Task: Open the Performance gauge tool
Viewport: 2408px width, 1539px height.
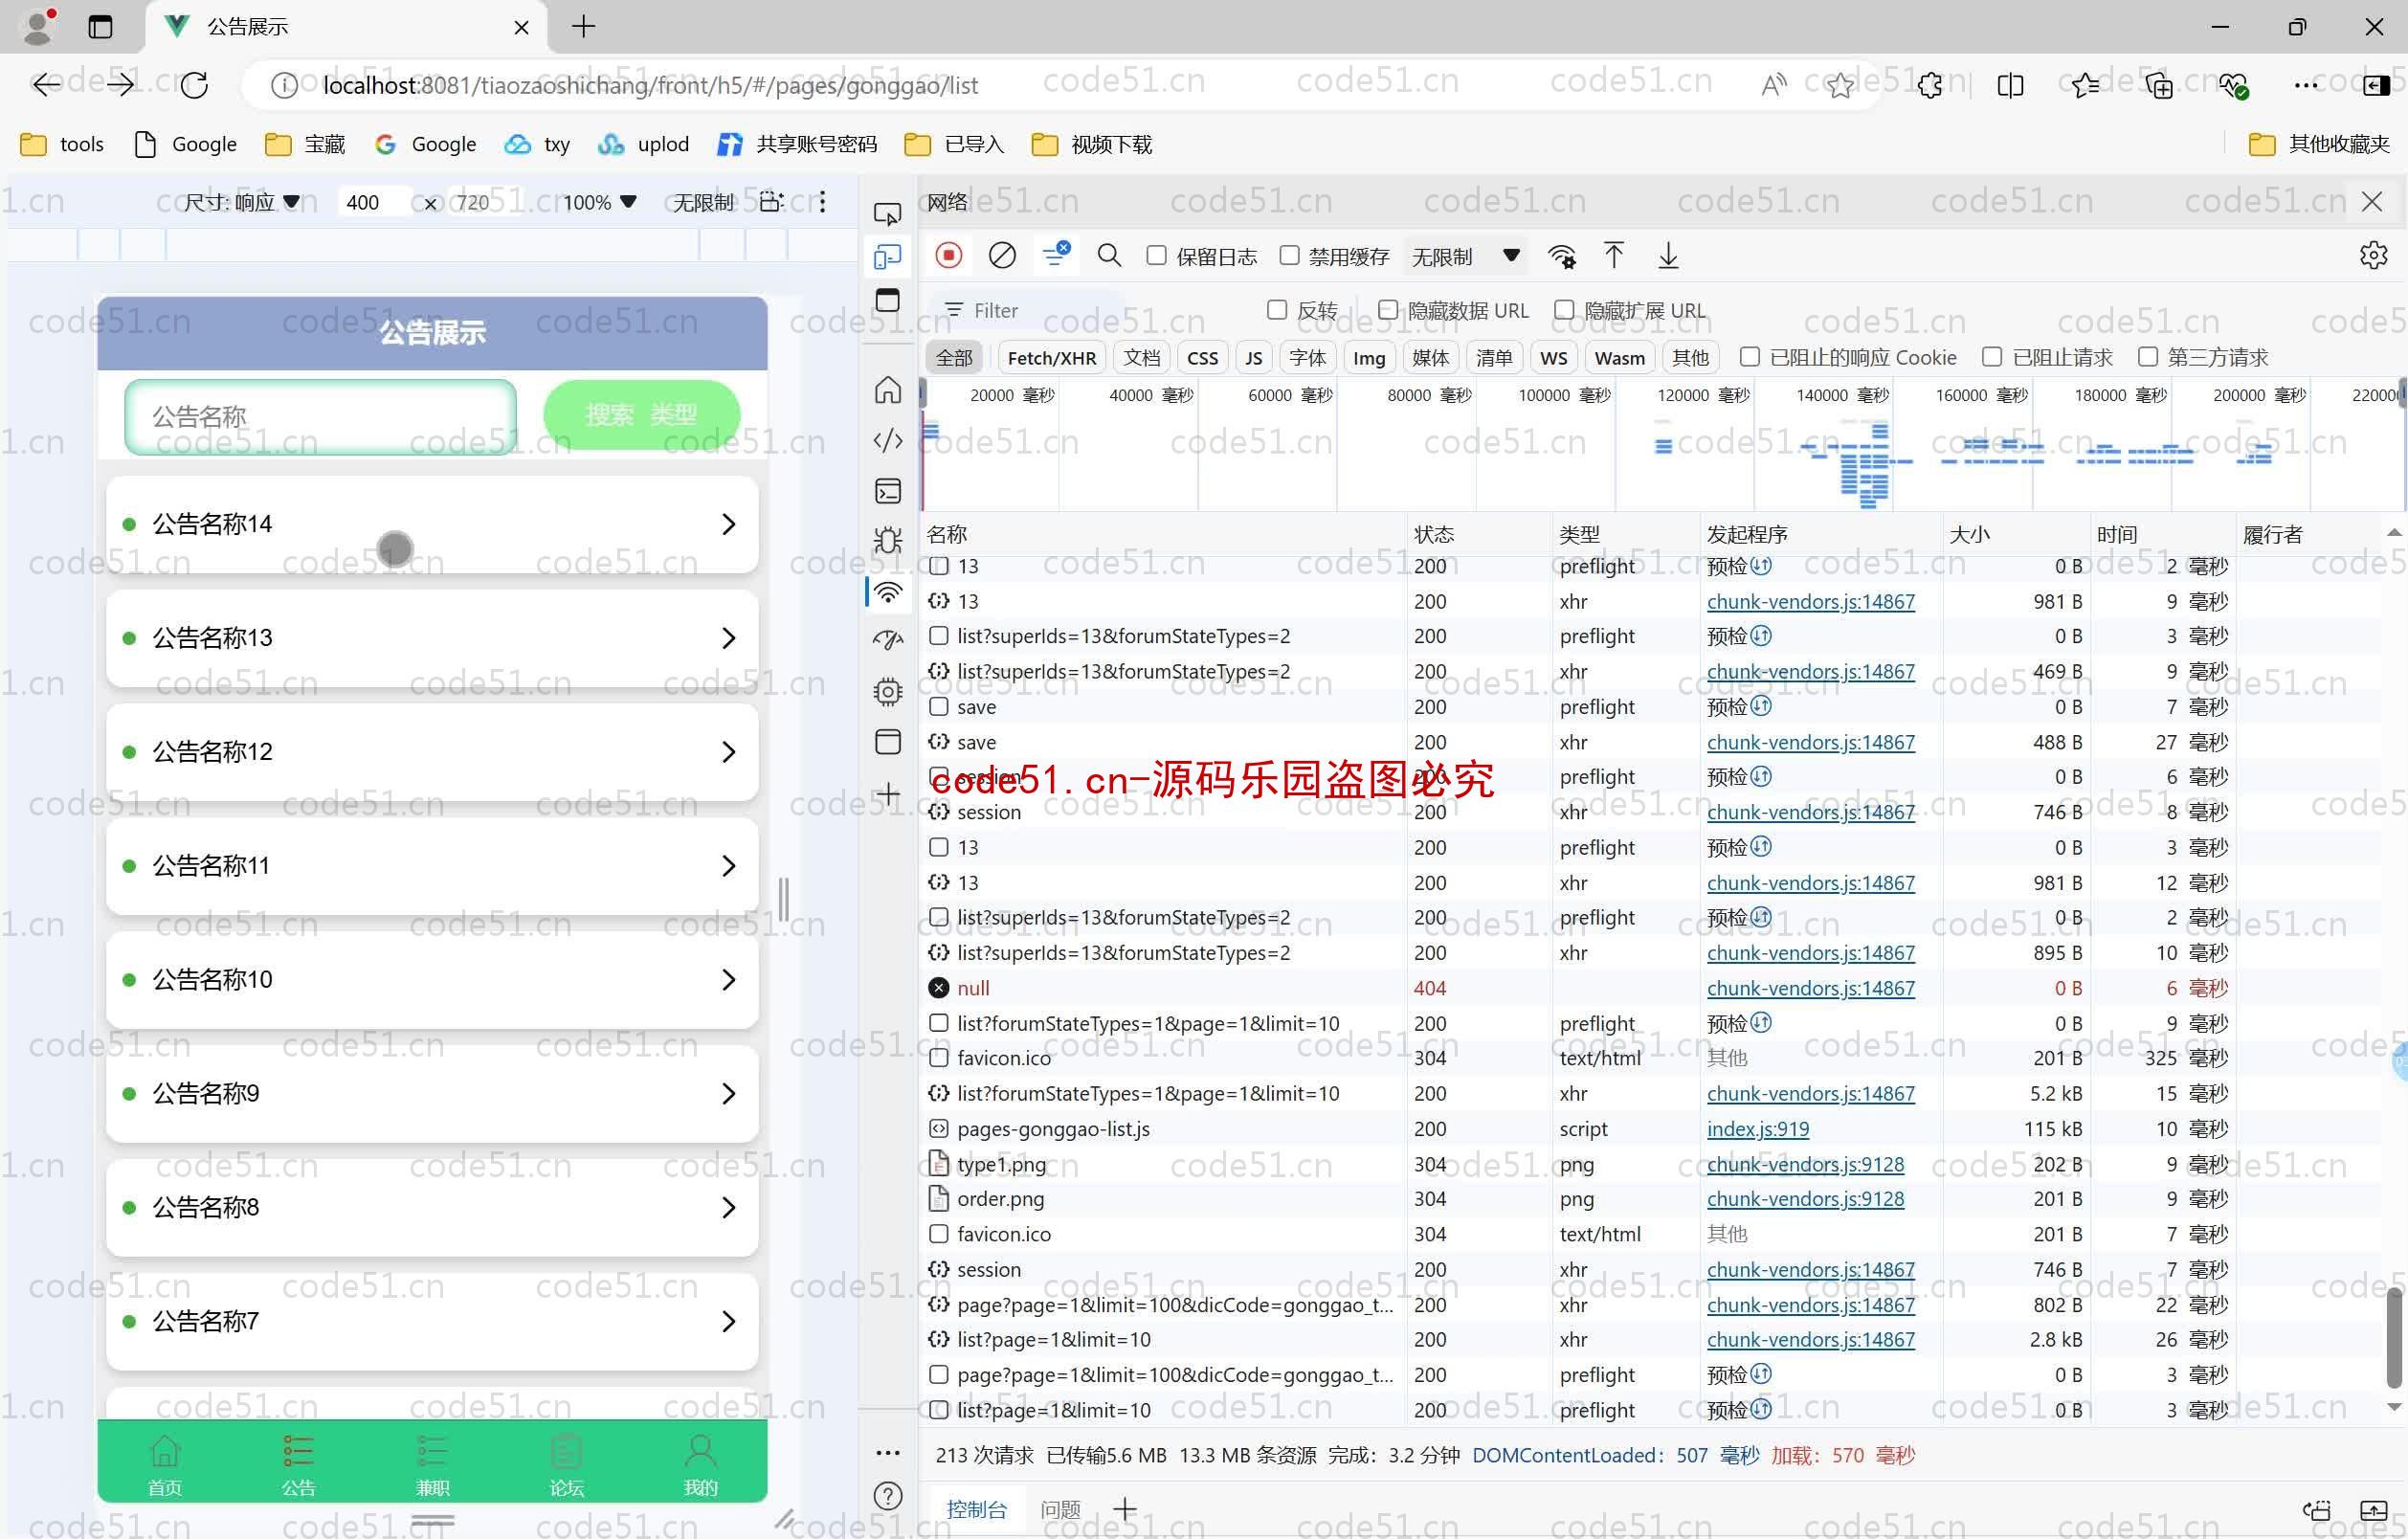Action: [x=888, y=640]
